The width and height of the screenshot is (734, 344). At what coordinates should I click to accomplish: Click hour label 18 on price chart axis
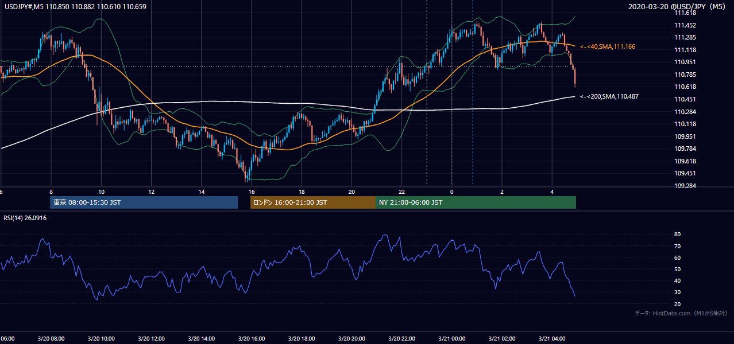[x=302, y=191]
